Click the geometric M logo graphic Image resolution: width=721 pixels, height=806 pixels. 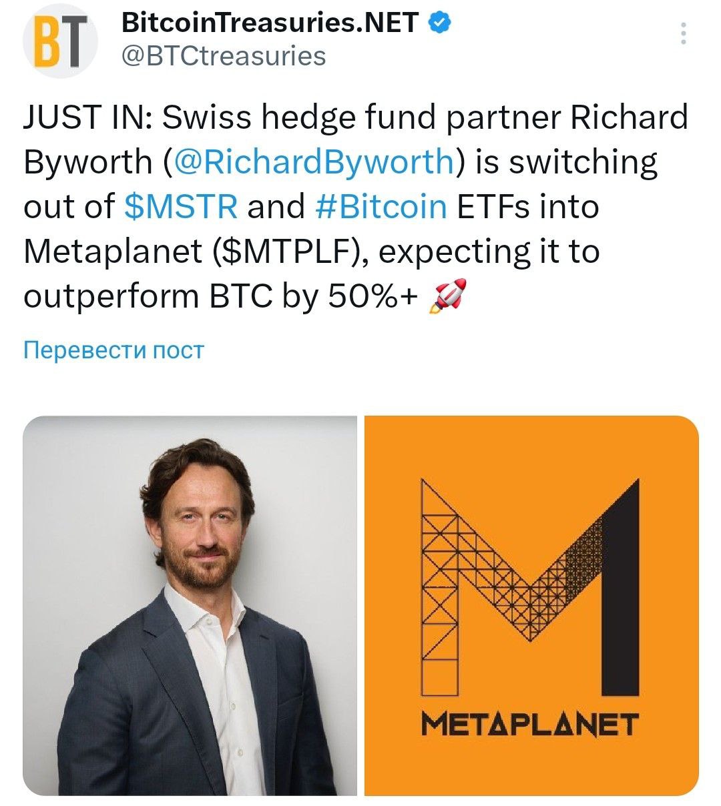point(531,587)
